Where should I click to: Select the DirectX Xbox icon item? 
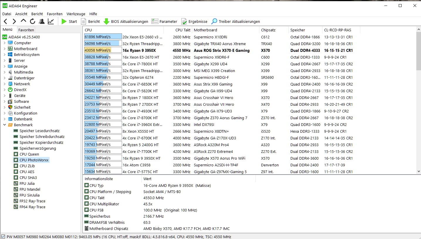[10, 90]
